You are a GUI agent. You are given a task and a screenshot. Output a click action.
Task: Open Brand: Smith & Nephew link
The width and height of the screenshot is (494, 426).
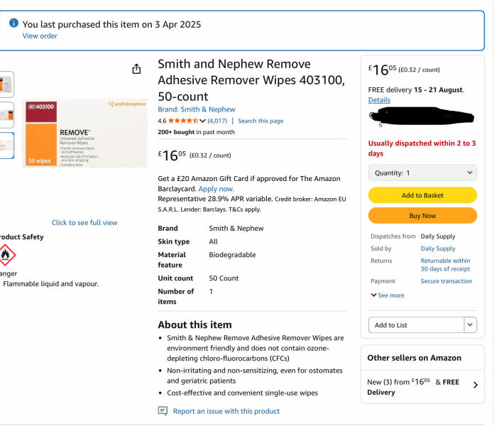[x=197, y=109]
